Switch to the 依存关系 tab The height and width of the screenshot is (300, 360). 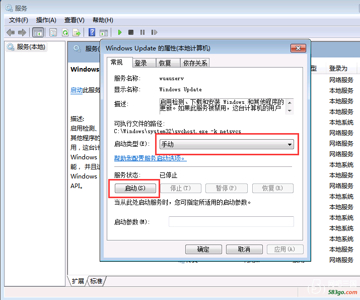point(195,63)
